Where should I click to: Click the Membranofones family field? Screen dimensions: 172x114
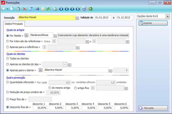point(41,35)
